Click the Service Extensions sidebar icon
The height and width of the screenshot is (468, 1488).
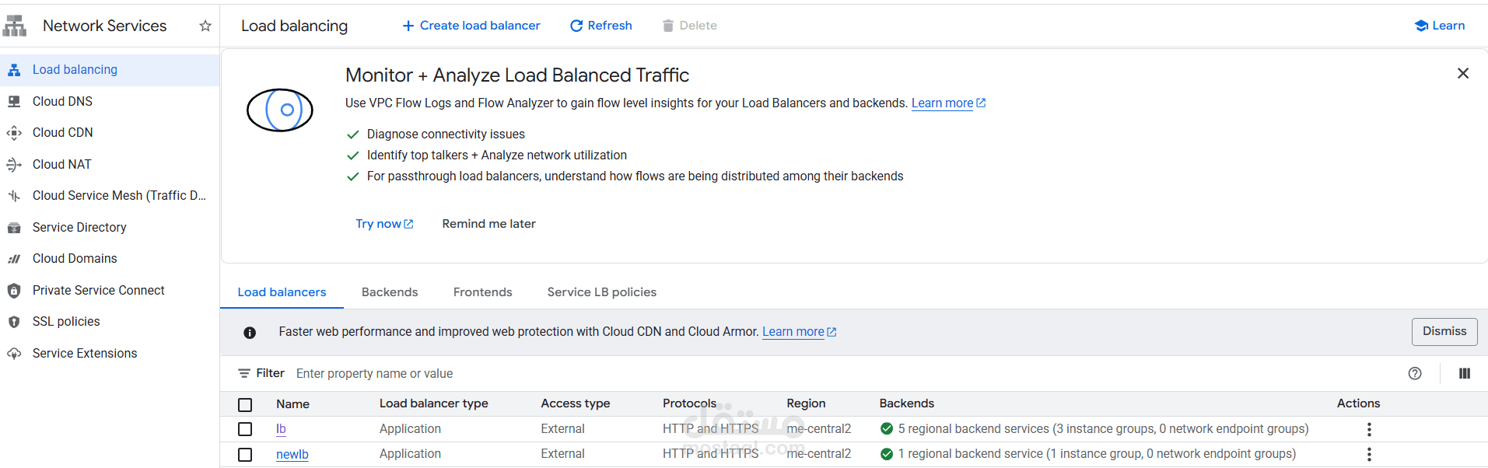point(14,354)
